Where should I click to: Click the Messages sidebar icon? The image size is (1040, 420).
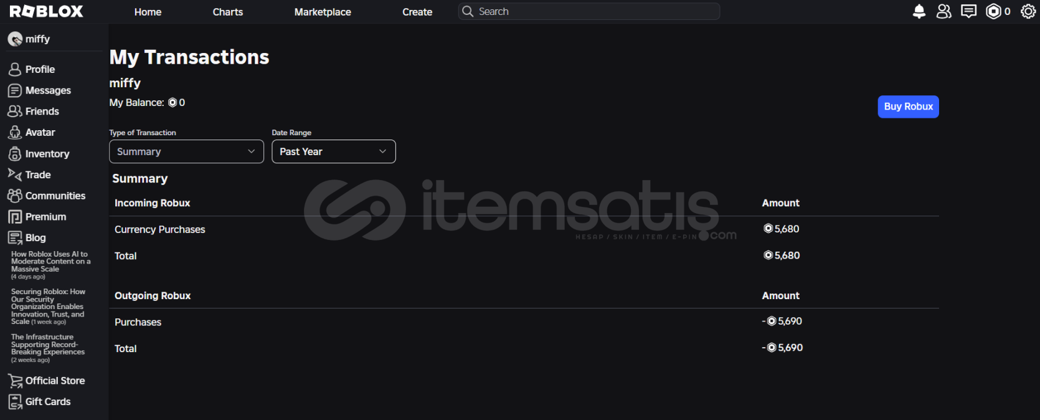coord(15,90)
